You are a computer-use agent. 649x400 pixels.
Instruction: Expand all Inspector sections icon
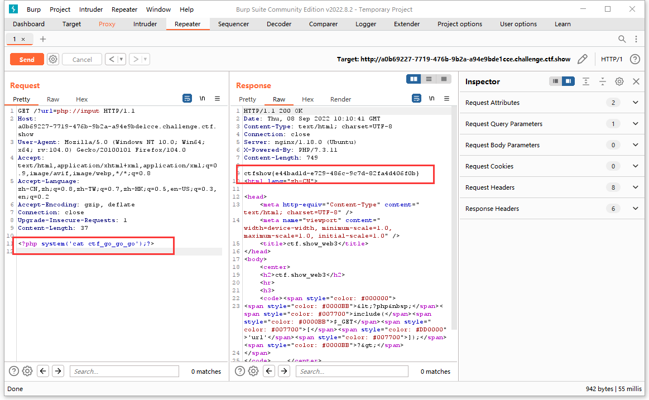(586, 81)
